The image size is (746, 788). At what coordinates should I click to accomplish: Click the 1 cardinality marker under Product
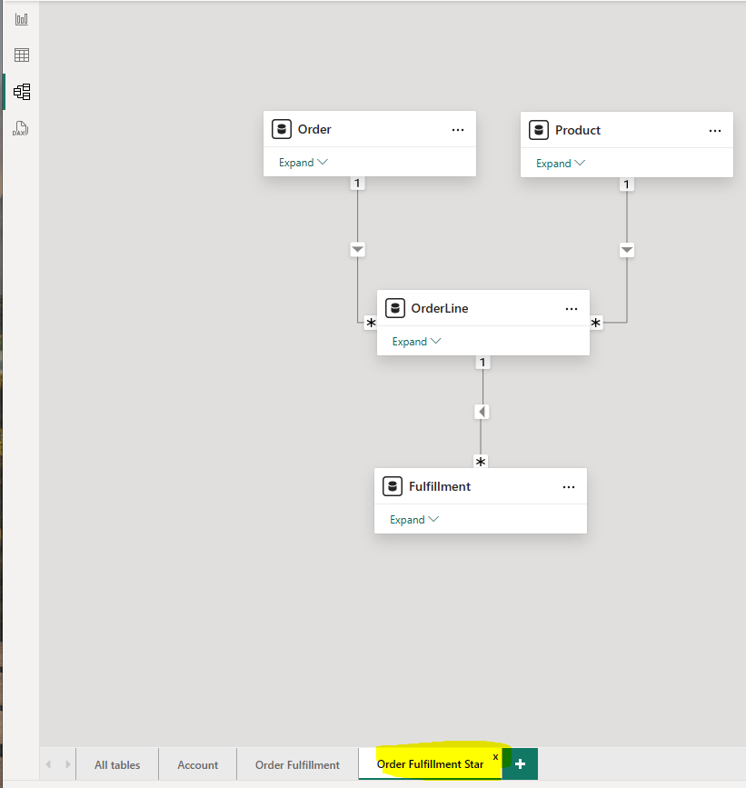626,185
